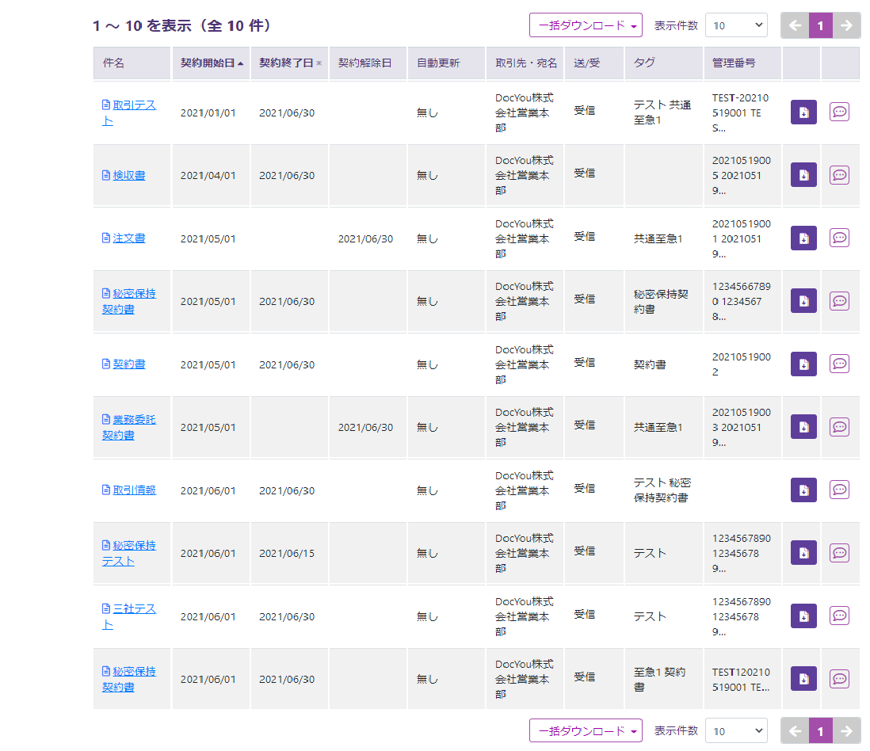Expand the bottom 表示件数 selector

coord(736,731)
